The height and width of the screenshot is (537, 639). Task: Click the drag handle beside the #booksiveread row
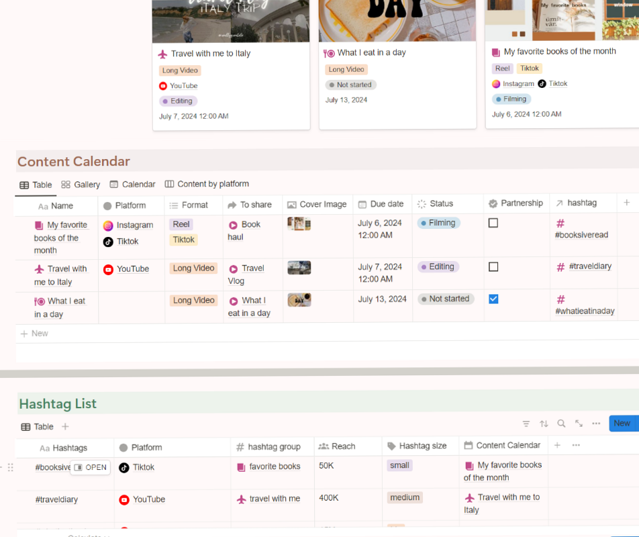tap(9, 467)
